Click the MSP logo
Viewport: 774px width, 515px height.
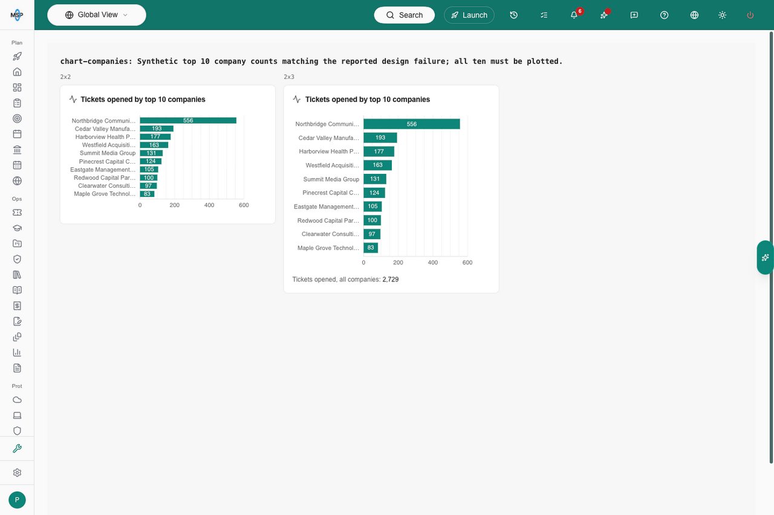[x=17, y=15]
